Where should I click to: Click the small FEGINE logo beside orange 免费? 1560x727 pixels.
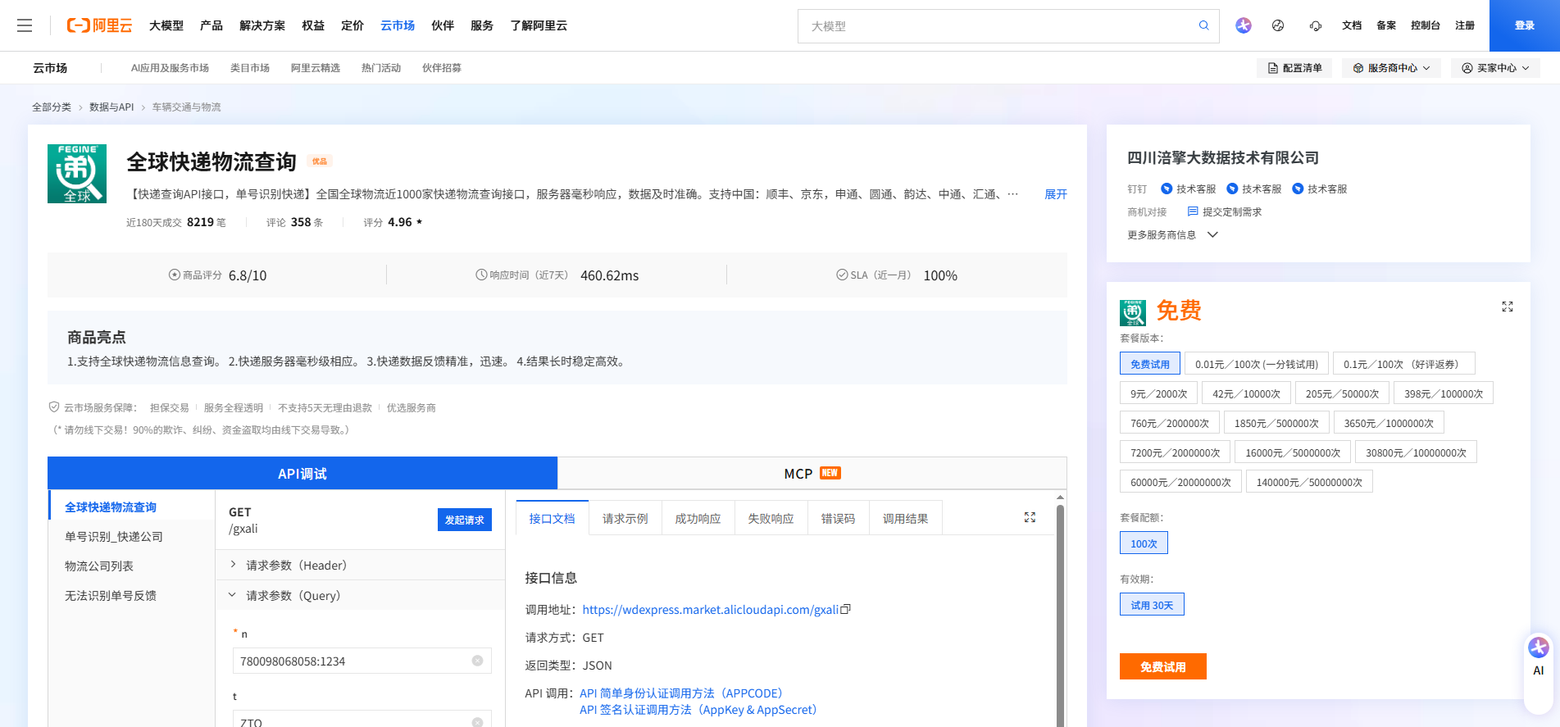point(1133,313)
